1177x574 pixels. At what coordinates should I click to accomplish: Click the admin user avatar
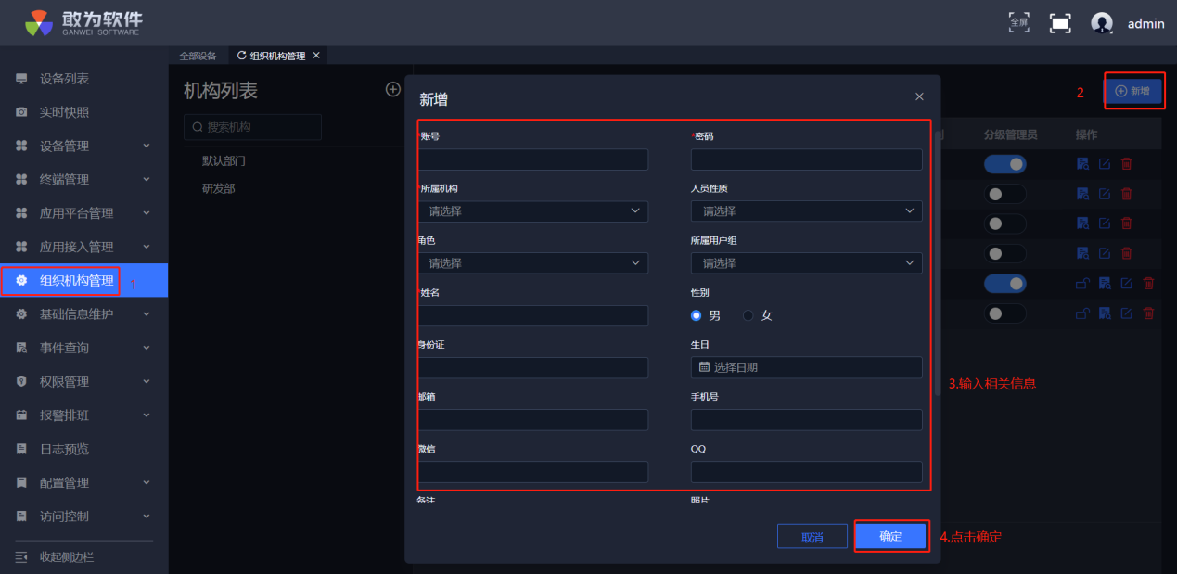click(x=1102, y=23)
